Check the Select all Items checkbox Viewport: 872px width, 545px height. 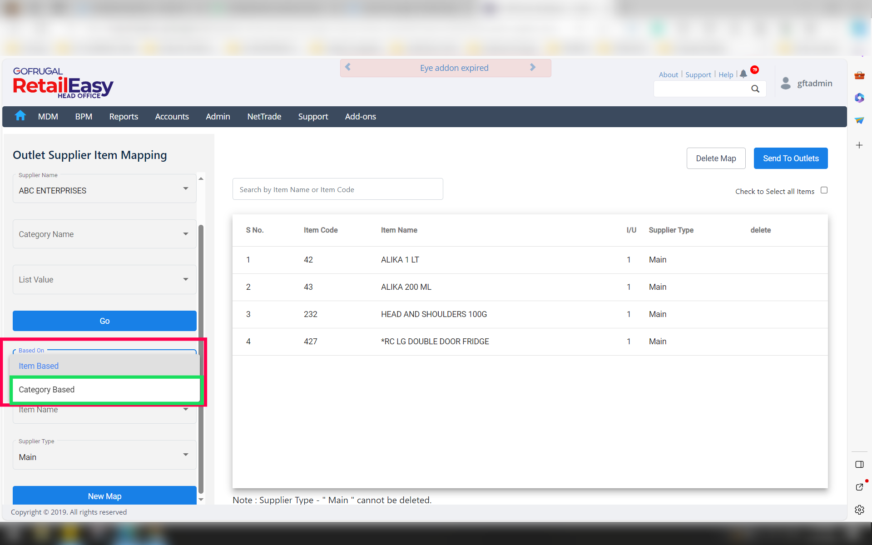pyautogui.click(x=824, y=190)
